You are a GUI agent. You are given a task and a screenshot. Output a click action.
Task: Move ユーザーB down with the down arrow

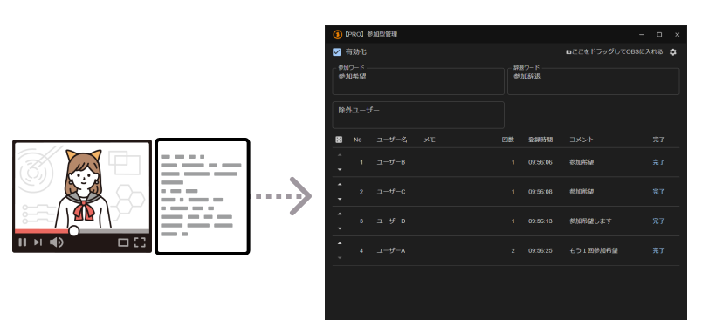click(340, 169)
